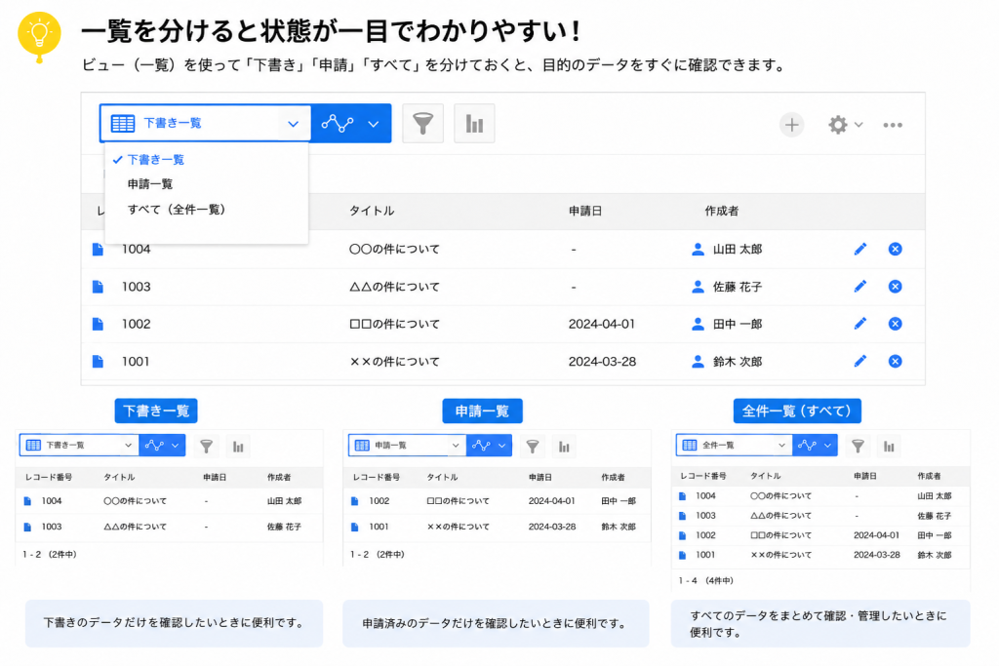Click ××の件について in the 申請一覧 panel
This screenshot has width=999, height=666.
pyautogui.click(x=459, y=527)
